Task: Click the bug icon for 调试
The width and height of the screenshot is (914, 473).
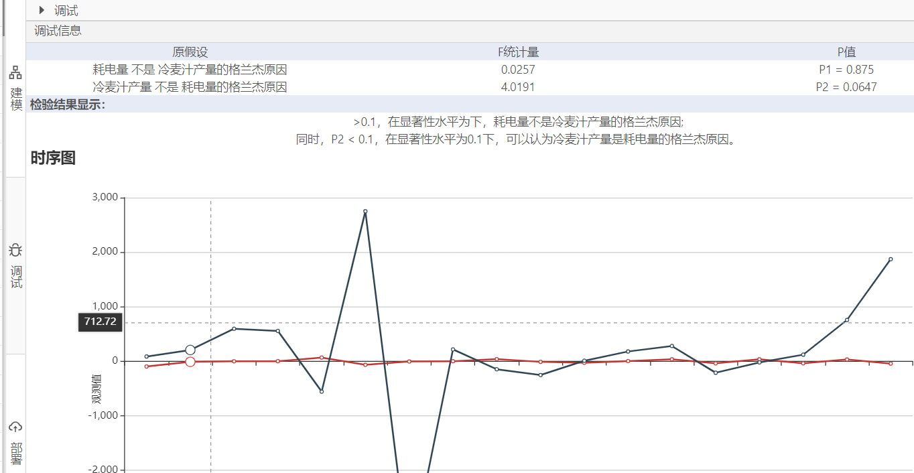Action: coord(15,251)
